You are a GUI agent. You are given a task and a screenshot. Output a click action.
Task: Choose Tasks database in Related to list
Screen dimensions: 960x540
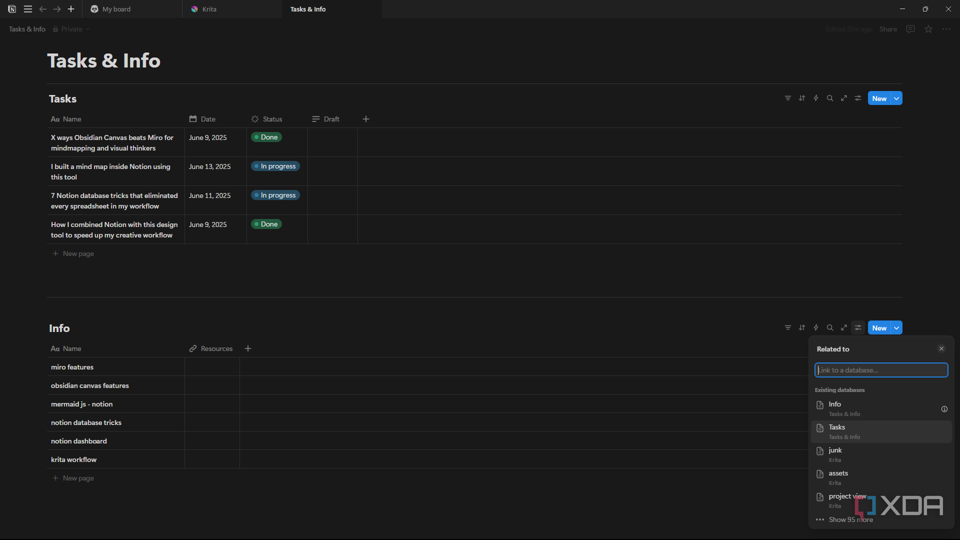881,432
